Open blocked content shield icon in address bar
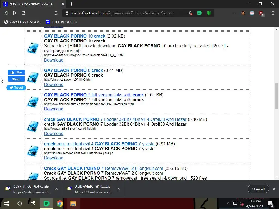Image resolution: width=279 pixels, height=209 pixels. 190,13
